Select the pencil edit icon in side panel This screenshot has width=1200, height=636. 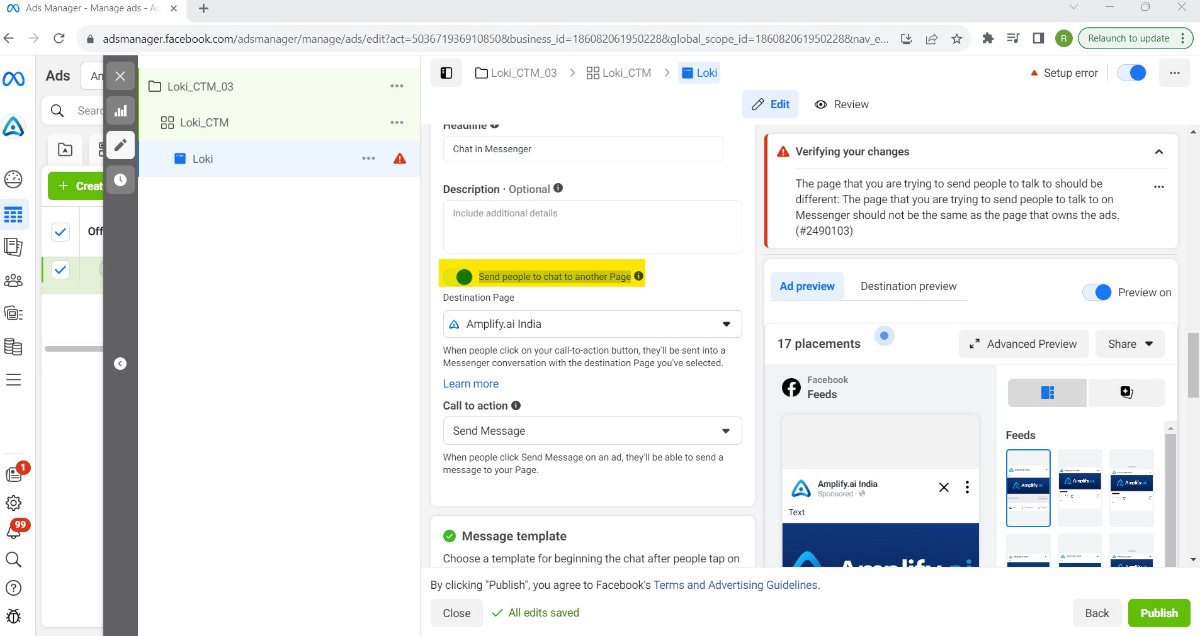[x=120, y=145]
